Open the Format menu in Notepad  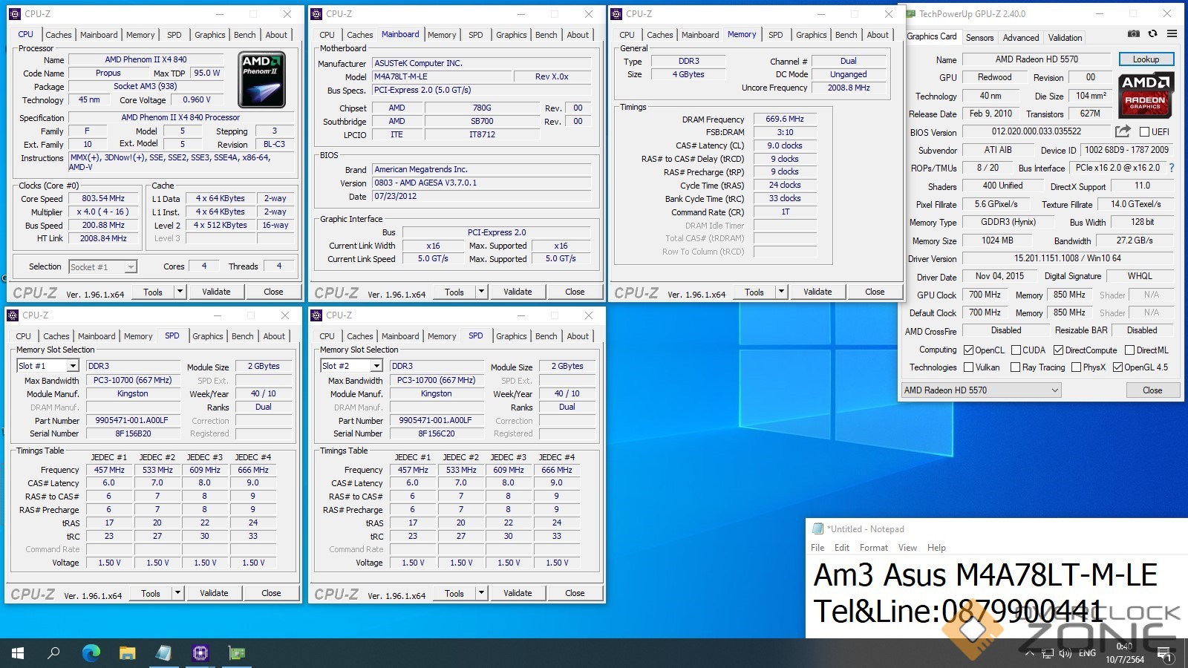pos(873,548)
